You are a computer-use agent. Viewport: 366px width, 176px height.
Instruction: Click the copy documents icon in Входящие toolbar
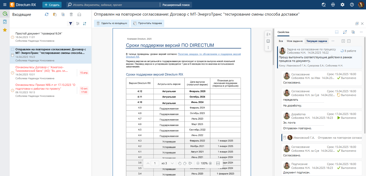[x=63, y=15]
